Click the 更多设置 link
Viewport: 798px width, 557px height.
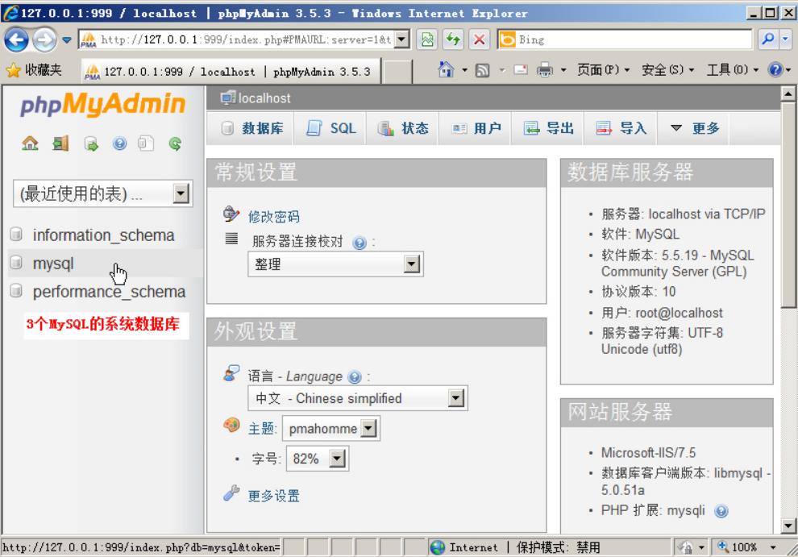coord(274,496)
